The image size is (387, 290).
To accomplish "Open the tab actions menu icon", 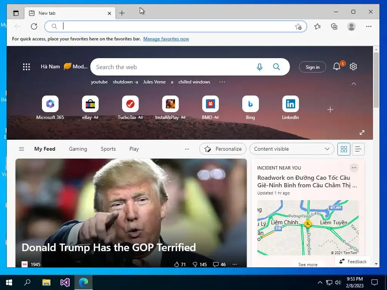I will tap(16, 13).
